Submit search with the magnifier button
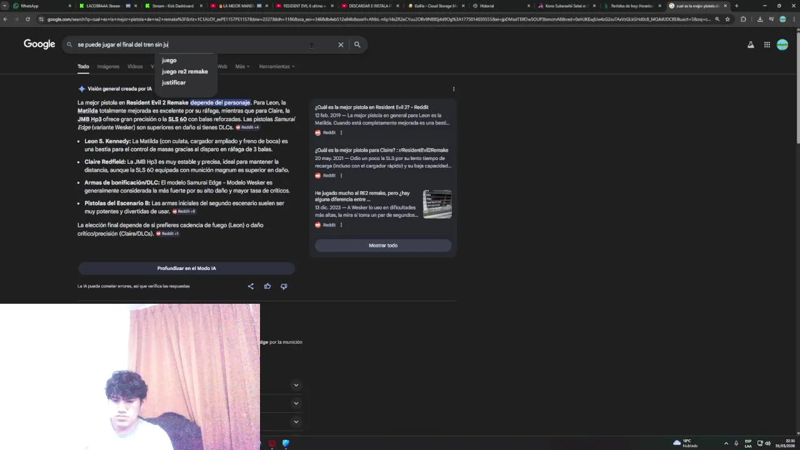This screenshot has width=800, height=450. pos(357,44)
